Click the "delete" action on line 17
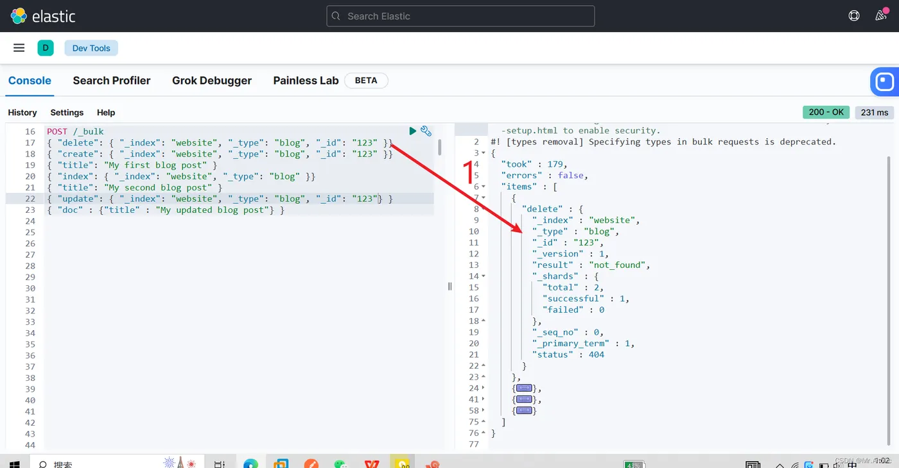 [x=79, y=142]
